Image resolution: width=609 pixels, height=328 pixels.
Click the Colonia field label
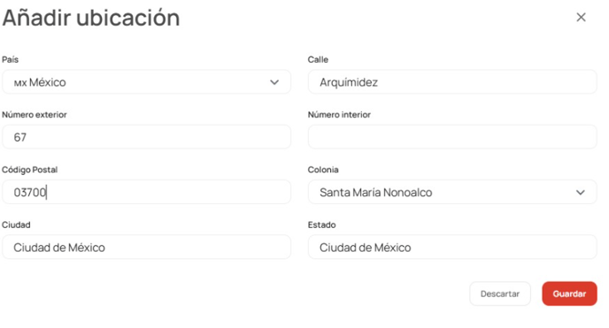point(323,170)
